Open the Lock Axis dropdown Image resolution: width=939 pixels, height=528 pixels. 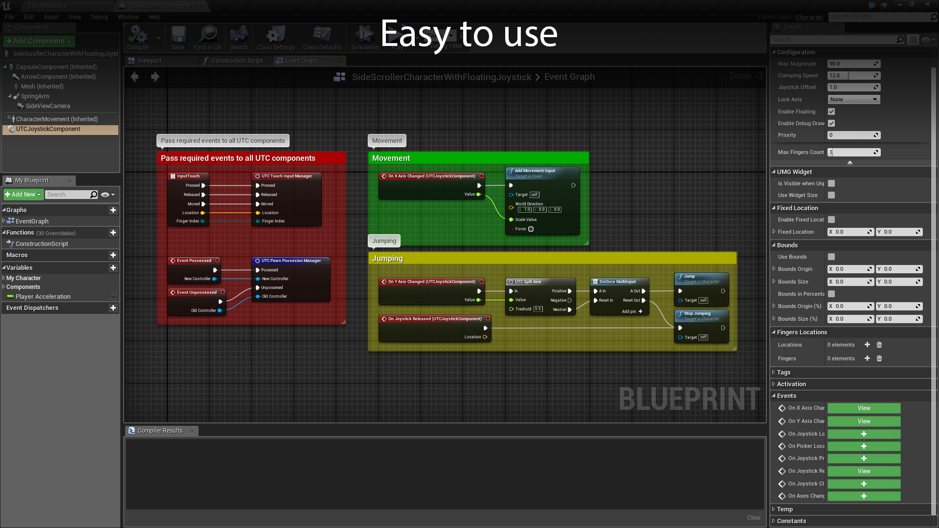(x=853, y=99)
